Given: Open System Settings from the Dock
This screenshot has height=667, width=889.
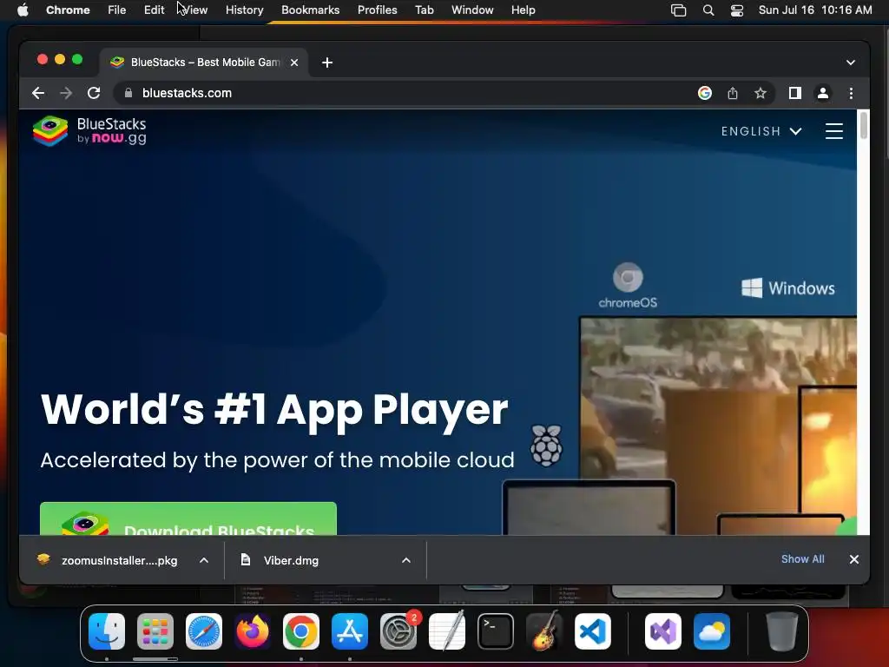Looking at the screenshot, I should [398, 631].
